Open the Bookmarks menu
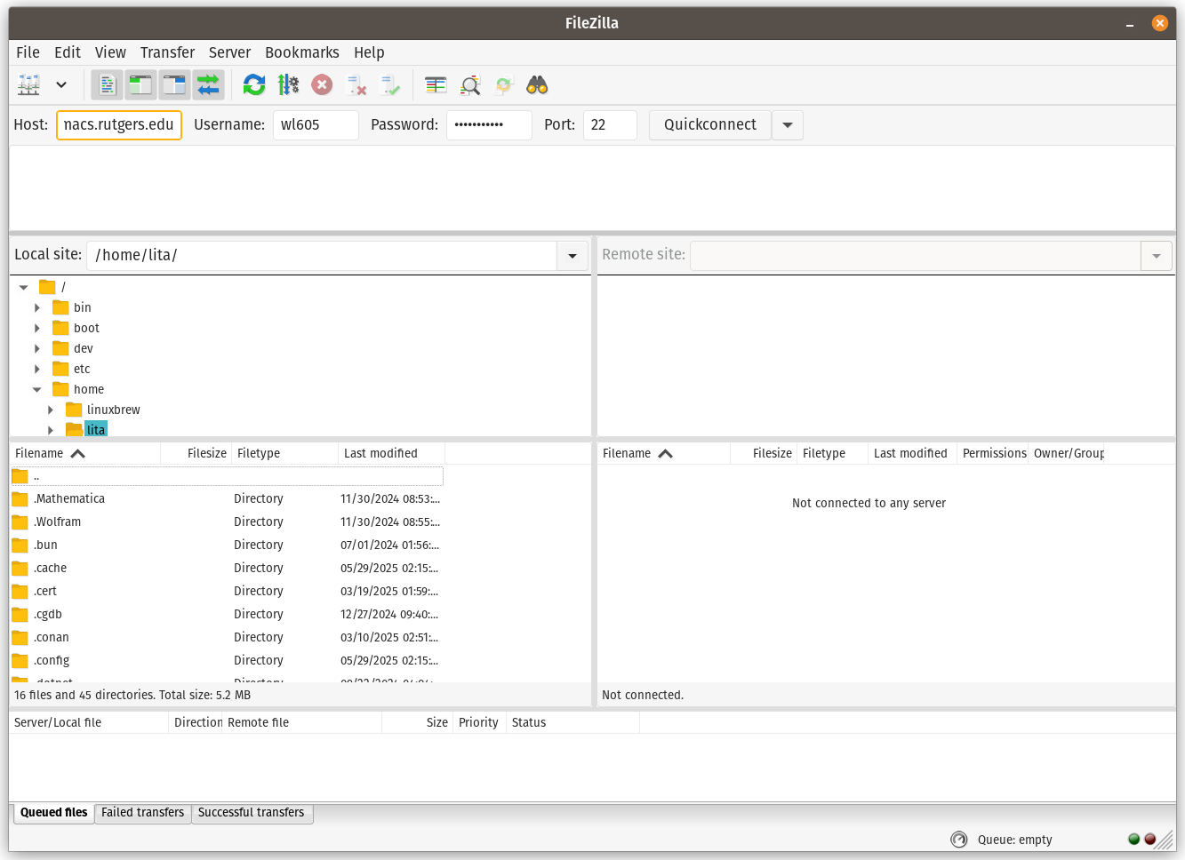The image size is (1185, 860). [302, 52]
